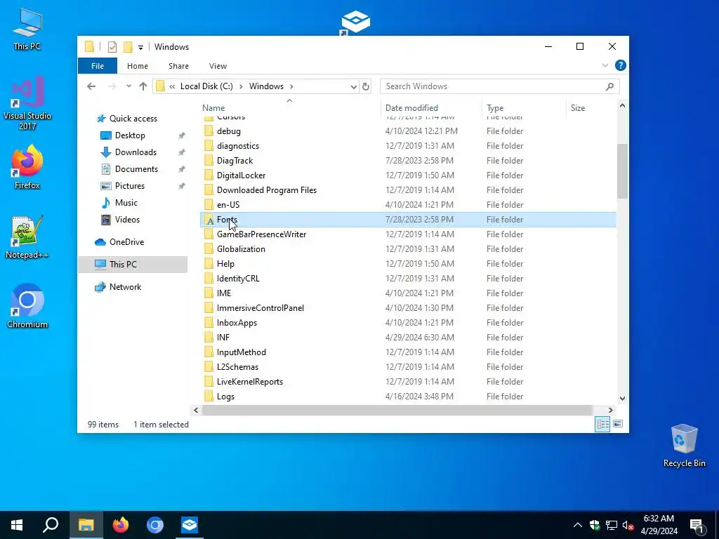Screen dimensions: 719x539
Task: Click the search magnifier in Search Windows
Action: [609, 86]
